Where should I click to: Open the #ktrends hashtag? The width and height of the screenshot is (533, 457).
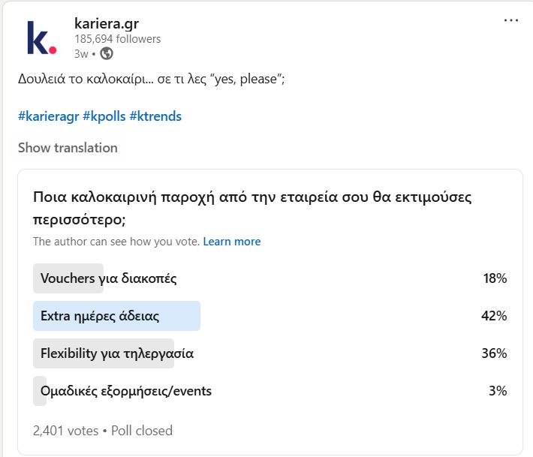pyautogui.click(x=155, y=116)
